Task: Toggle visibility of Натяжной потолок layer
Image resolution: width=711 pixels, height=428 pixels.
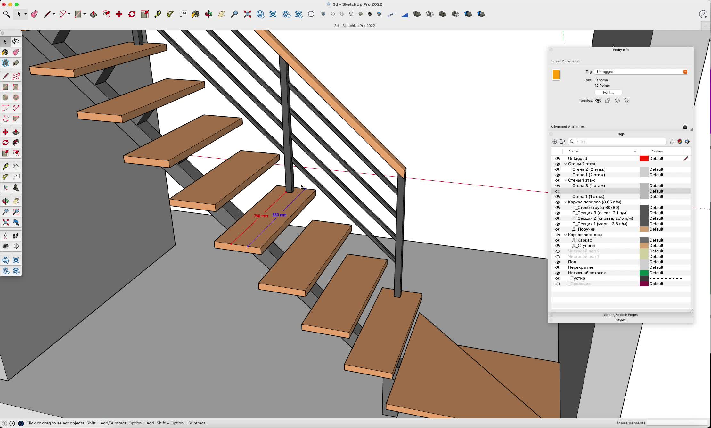Action: 557,273
